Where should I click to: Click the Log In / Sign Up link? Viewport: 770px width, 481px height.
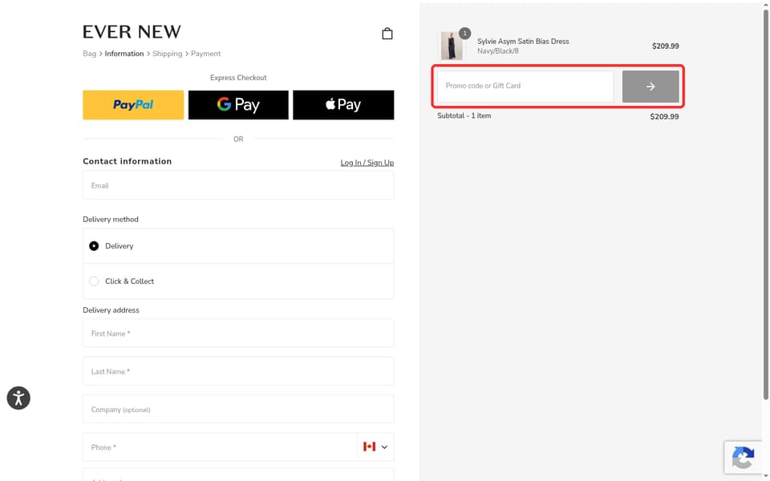tap(367, 163)
